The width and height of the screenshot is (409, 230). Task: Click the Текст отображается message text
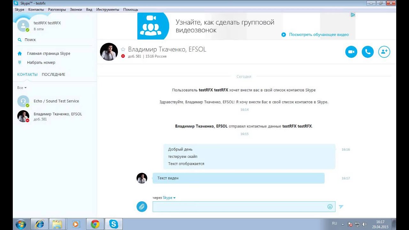pos(186,164)
